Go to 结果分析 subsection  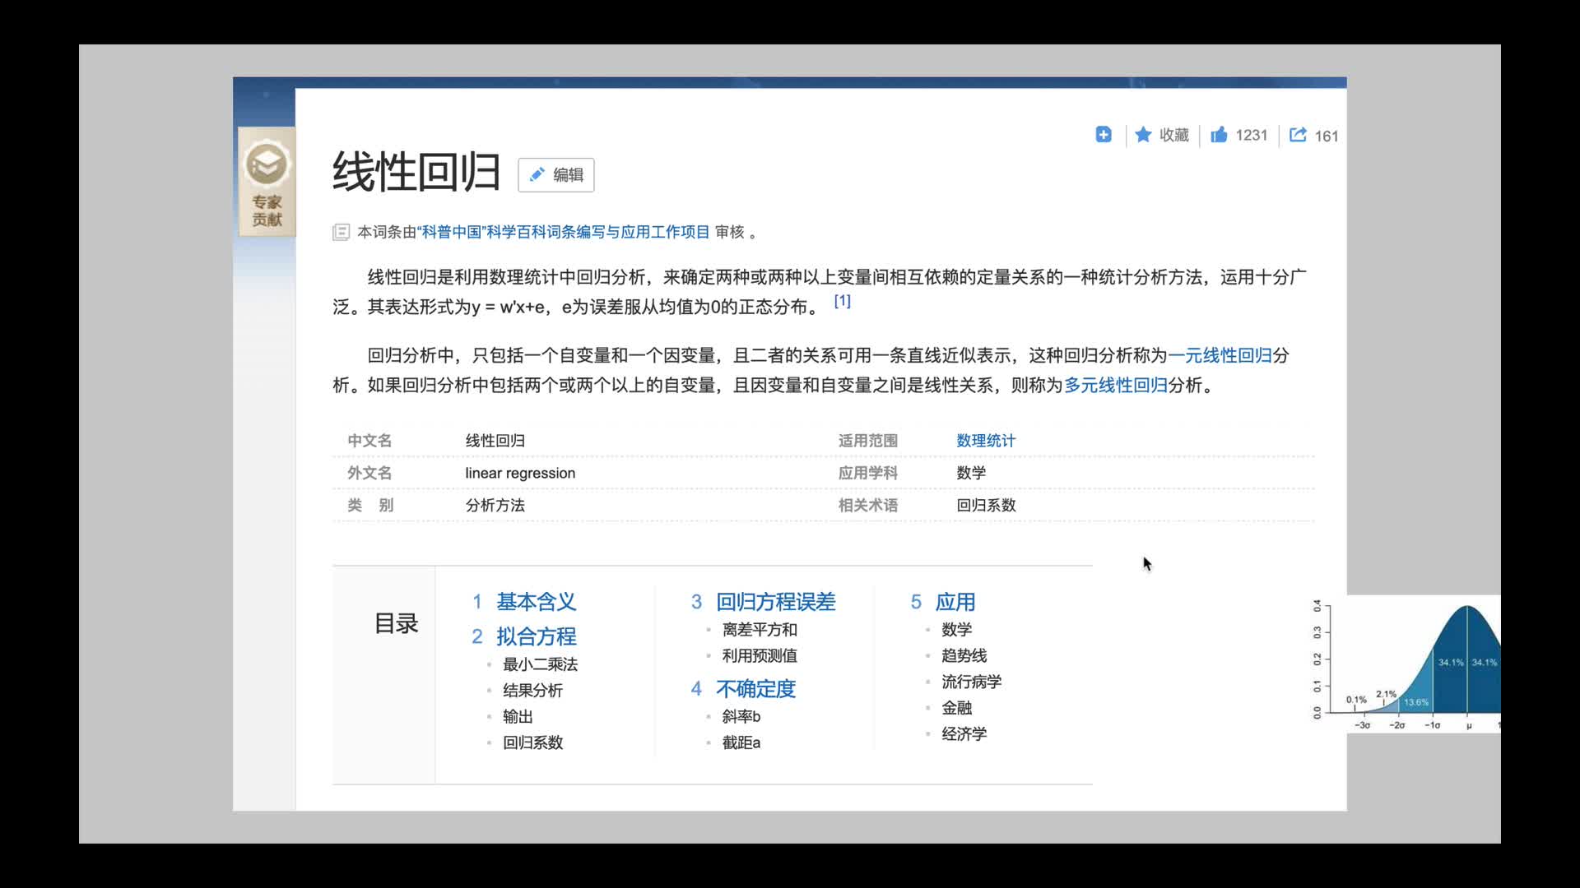[x=533, y=691]
